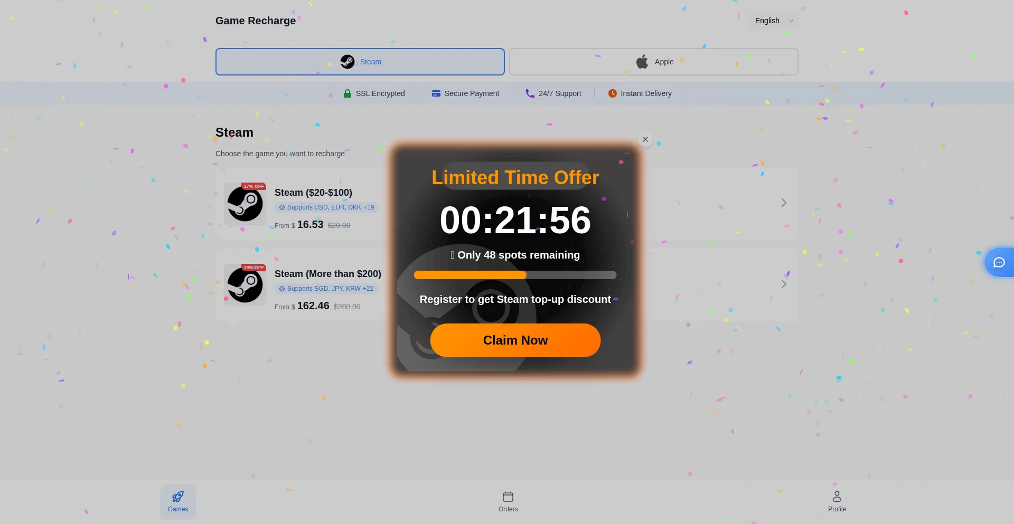Click the Supports USD, EUR, DKK +19 tag
The image size is (1014, 524).
pyautogui.click(x=326, y=207)
